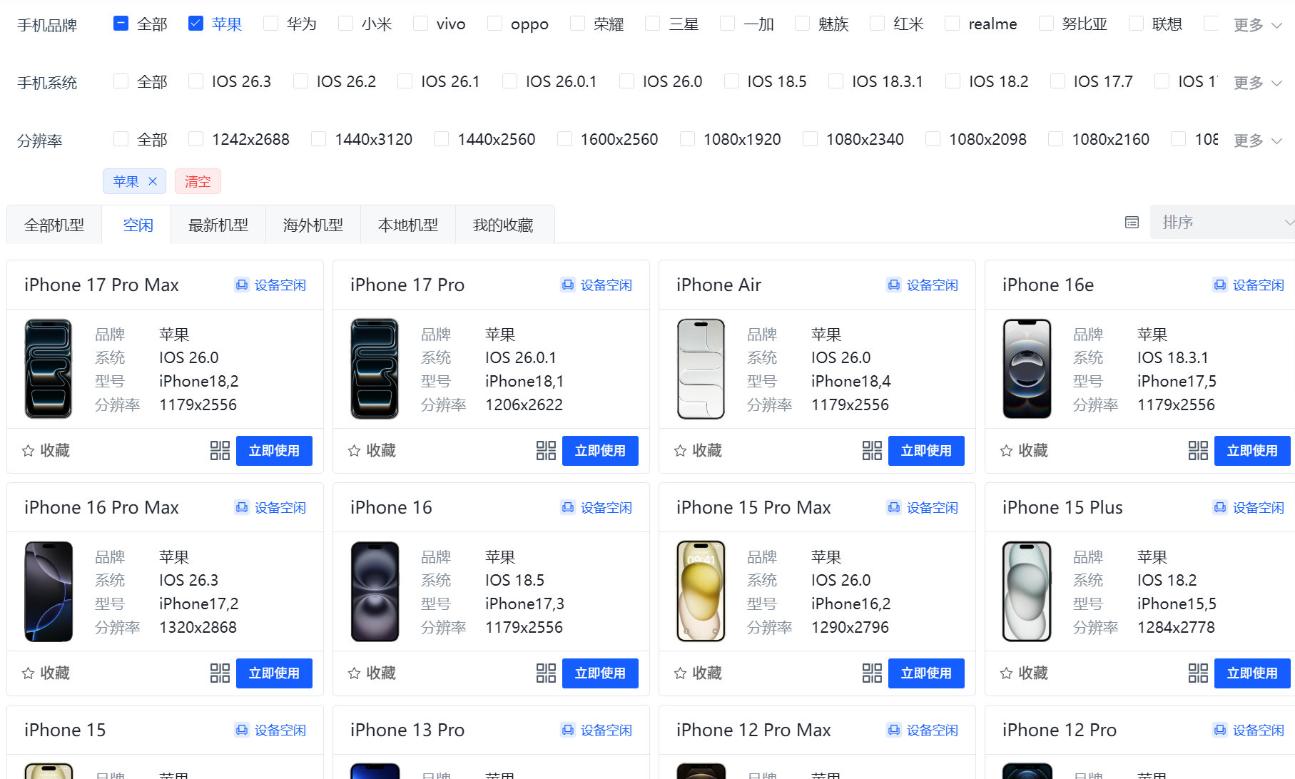
Task: Switch to 空闲 tab
Action: [x=138, y=225]
